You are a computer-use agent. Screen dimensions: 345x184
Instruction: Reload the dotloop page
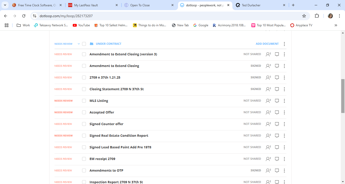(x=24, y=16)
